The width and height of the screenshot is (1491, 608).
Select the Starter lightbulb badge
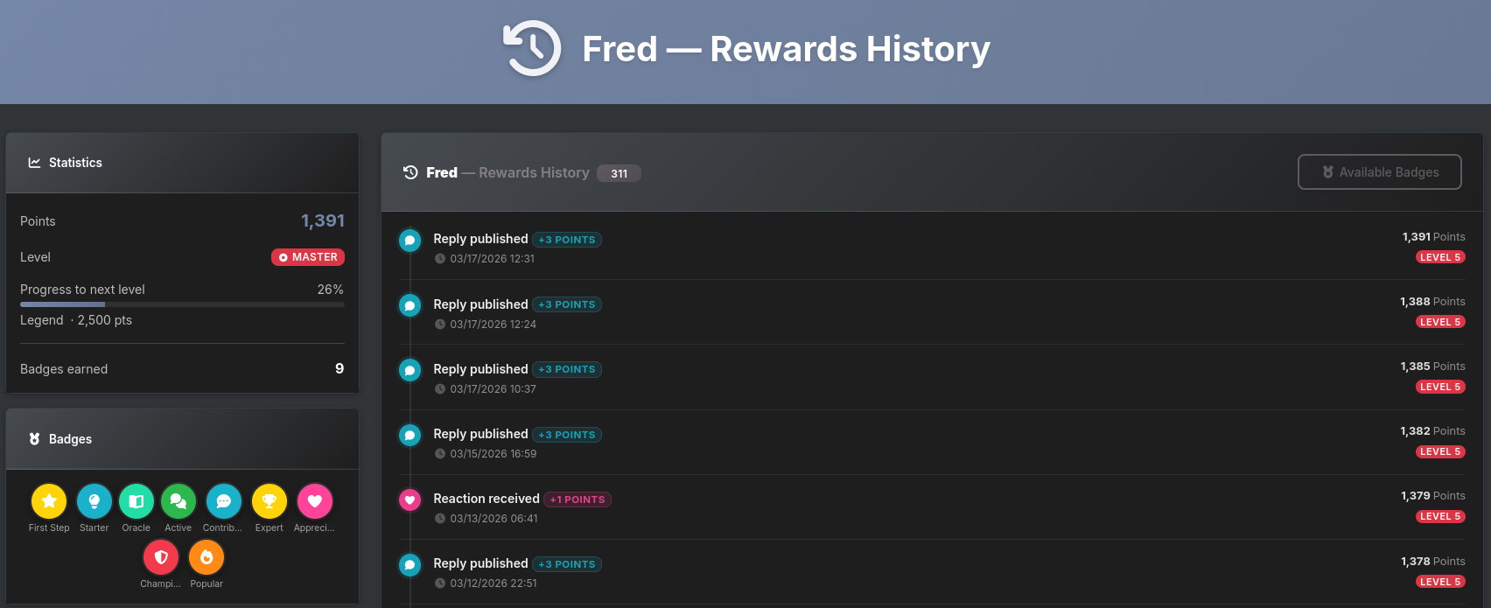(x=94, y=501)
